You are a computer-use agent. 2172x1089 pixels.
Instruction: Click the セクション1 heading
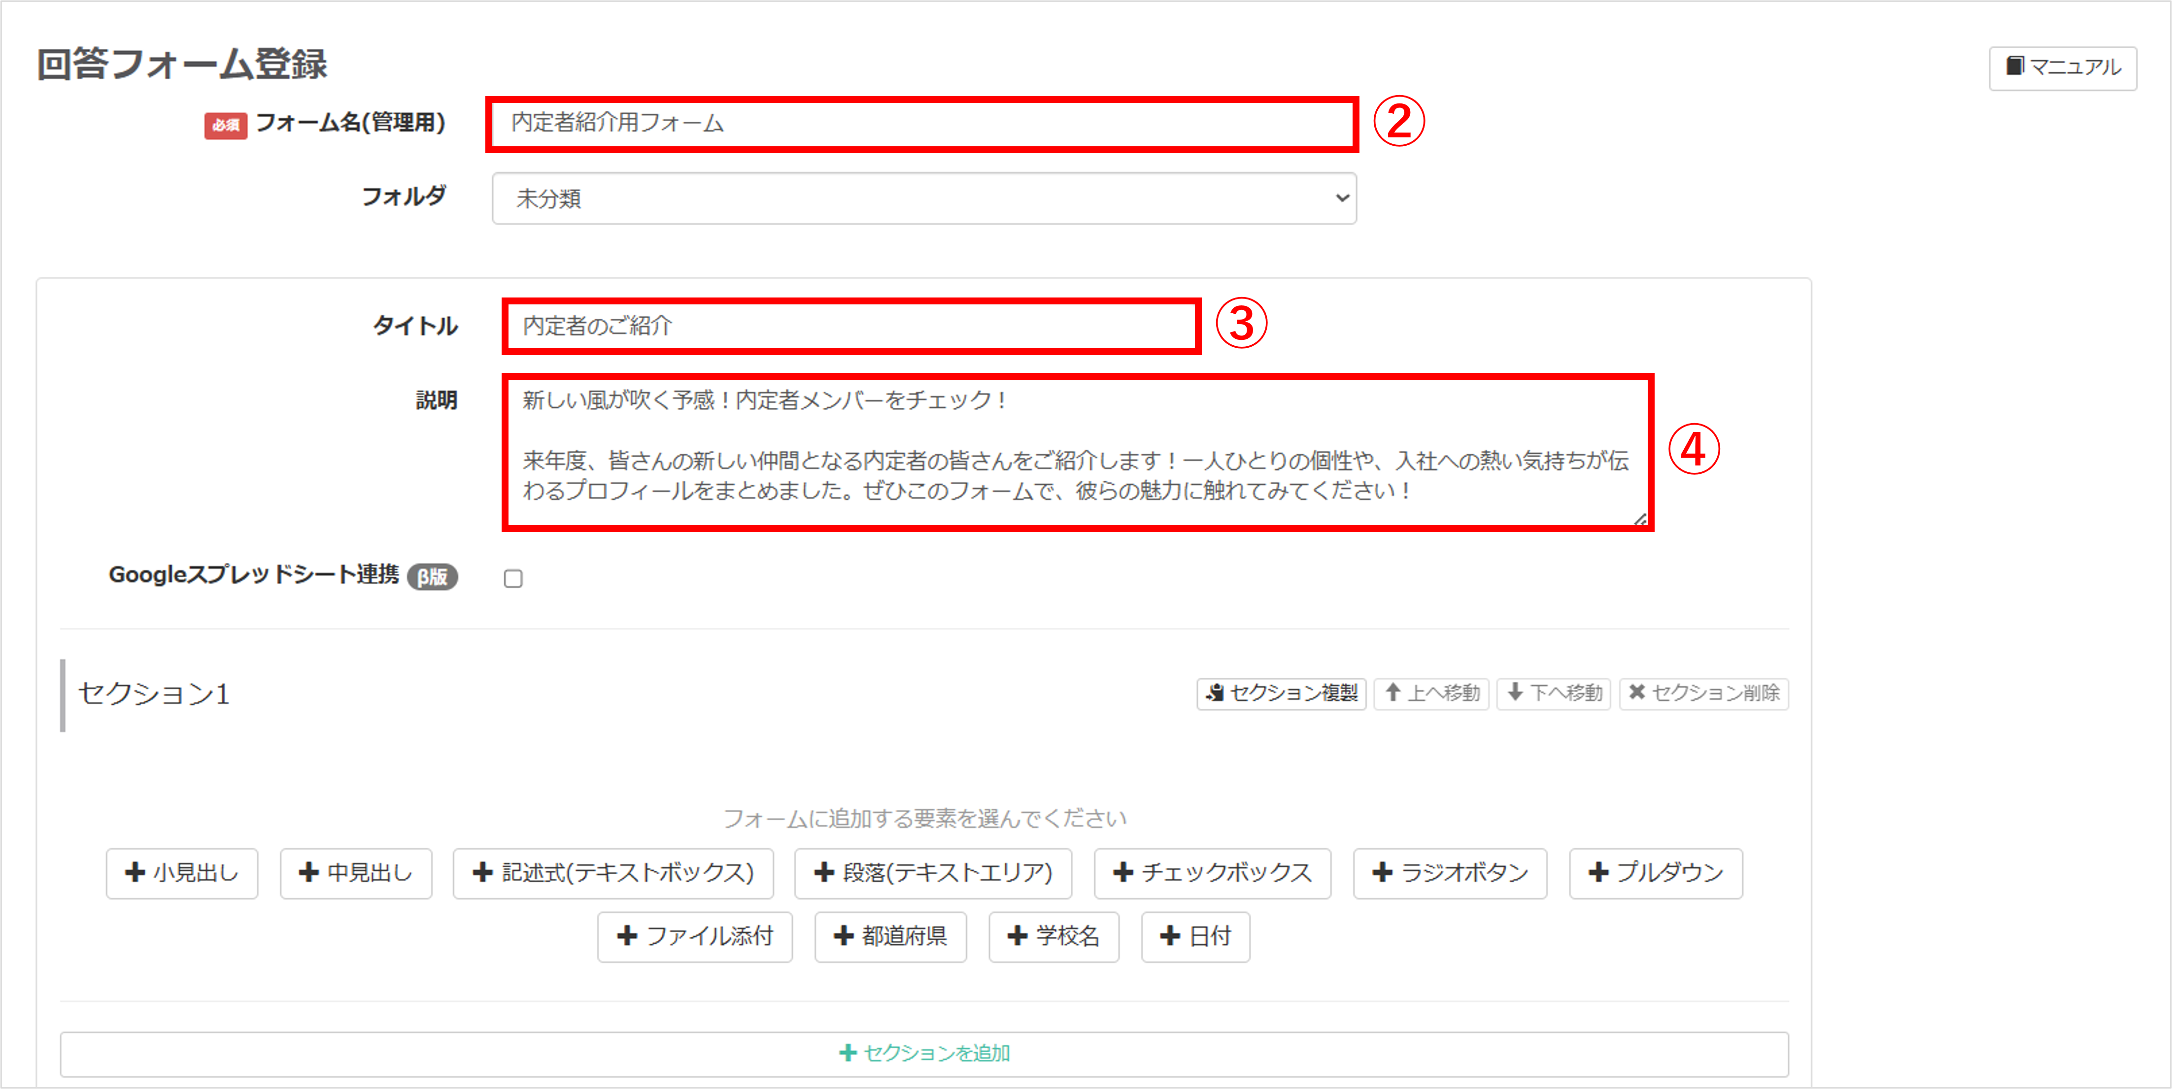[153, 693]
